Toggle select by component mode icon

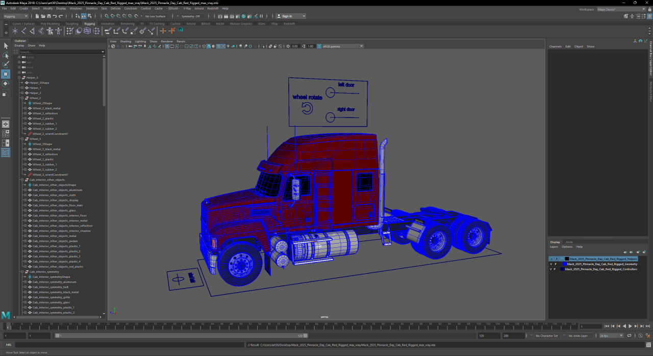(x=90, y=16)
